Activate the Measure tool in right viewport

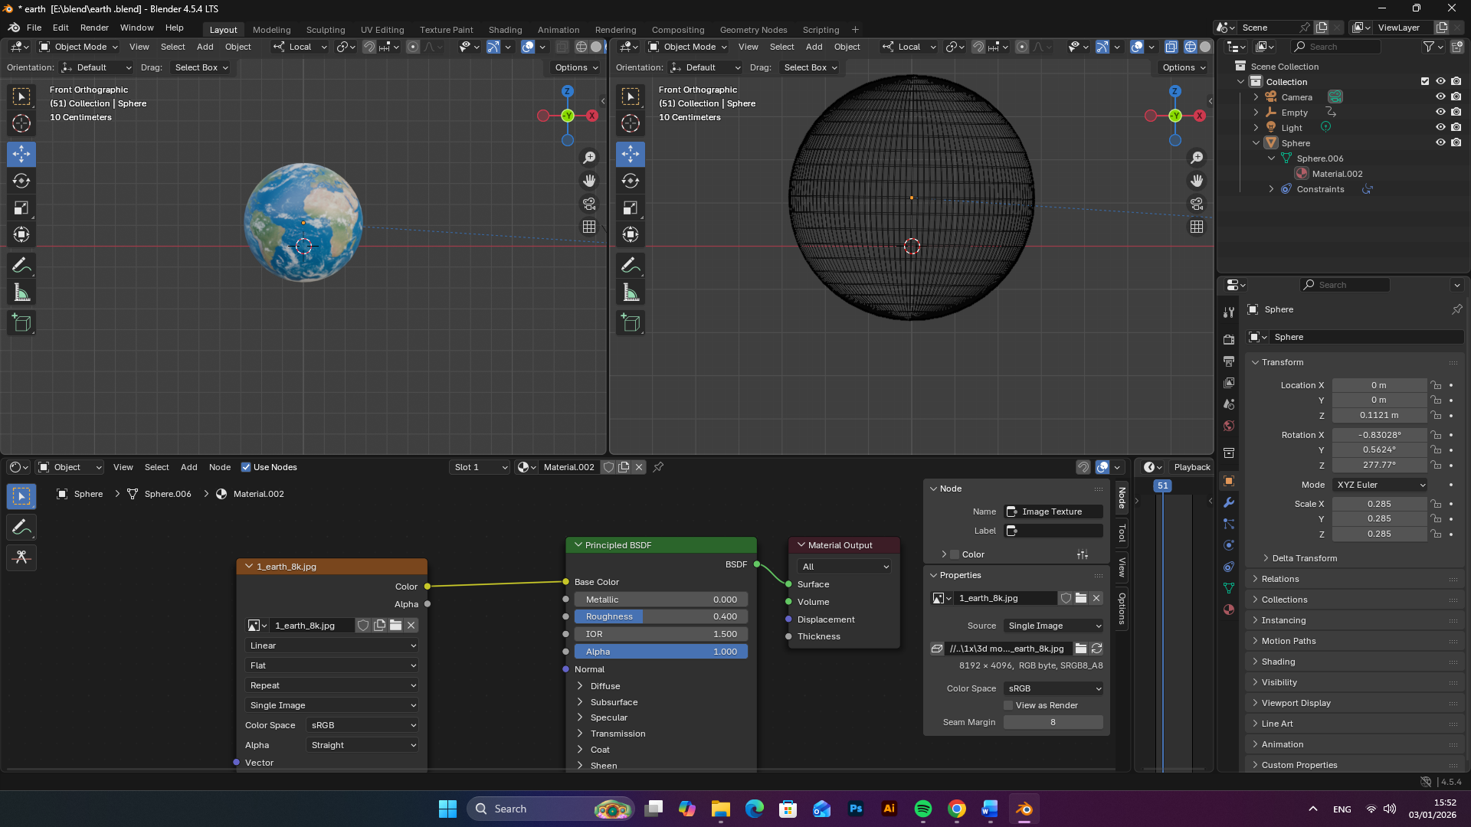(631, 293)
